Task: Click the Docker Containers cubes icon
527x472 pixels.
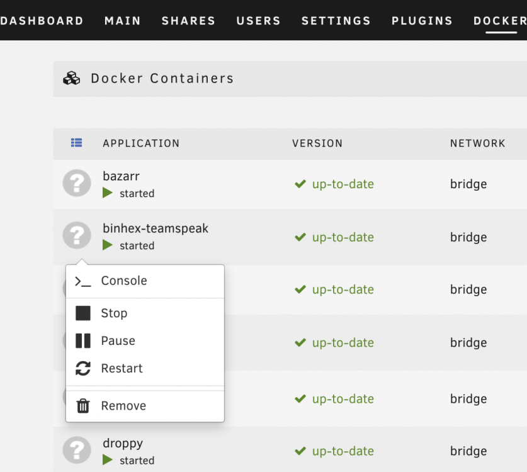Action: (72, 78)
